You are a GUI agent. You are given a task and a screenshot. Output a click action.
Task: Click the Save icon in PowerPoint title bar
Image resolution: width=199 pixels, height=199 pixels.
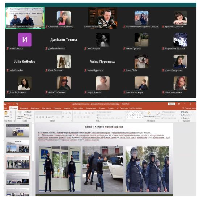click(x=5, y=104)
